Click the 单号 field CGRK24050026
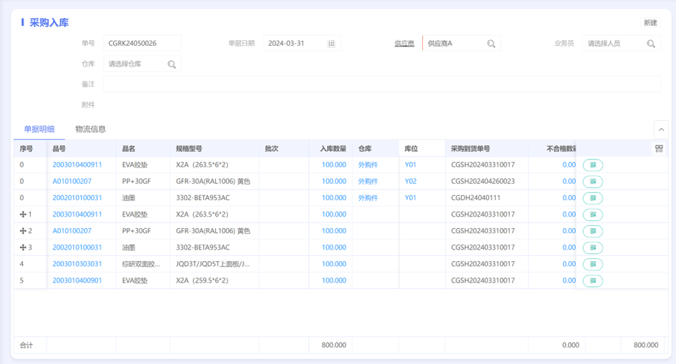This screenshot has width=676, height=364. [142, 44]
